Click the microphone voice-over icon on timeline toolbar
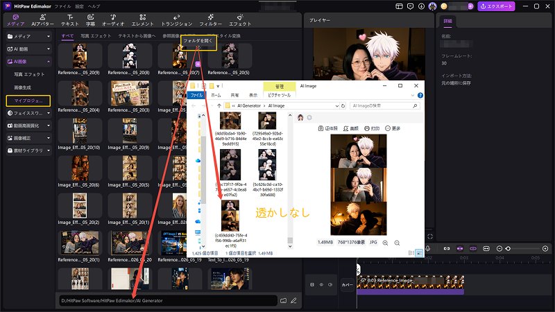The height and width of the screenshot is (312, 555). click(x=428, y=248)
